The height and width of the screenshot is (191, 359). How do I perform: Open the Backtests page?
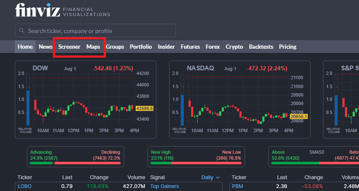pyautogui.click(x=261, y=47)
